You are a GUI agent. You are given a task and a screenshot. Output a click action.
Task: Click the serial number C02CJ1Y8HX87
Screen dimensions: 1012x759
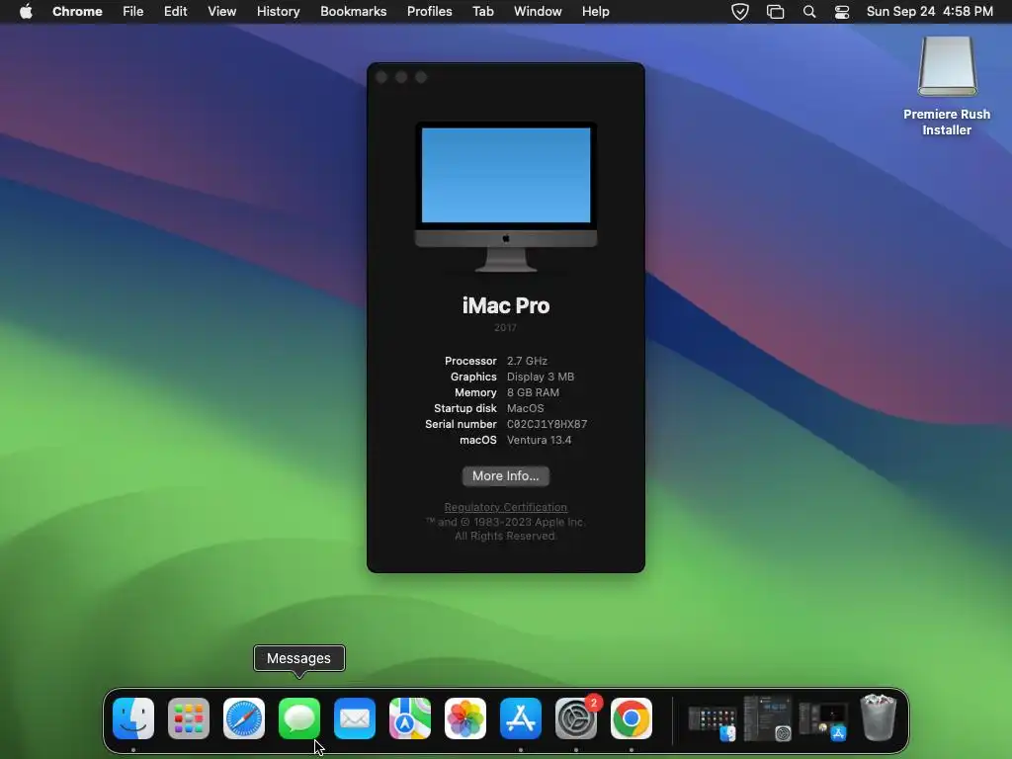(547, 425)
